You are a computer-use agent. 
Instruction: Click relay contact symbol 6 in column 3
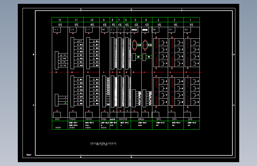[164, 88]
